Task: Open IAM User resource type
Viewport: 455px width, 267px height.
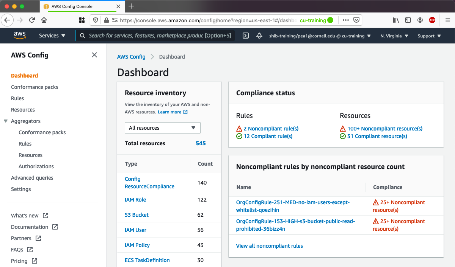Action: pos(135,230)
